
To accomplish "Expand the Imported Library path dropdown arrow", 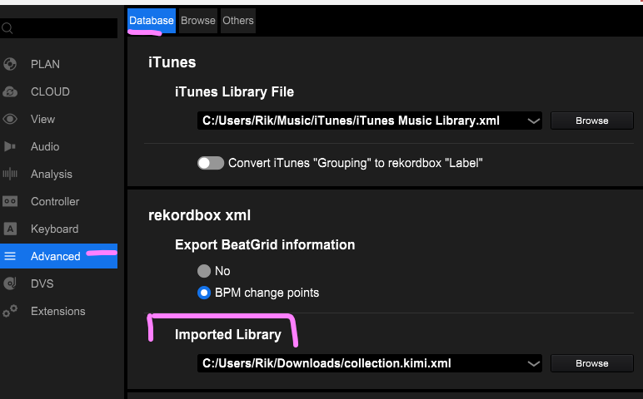I will pos(534,363).
